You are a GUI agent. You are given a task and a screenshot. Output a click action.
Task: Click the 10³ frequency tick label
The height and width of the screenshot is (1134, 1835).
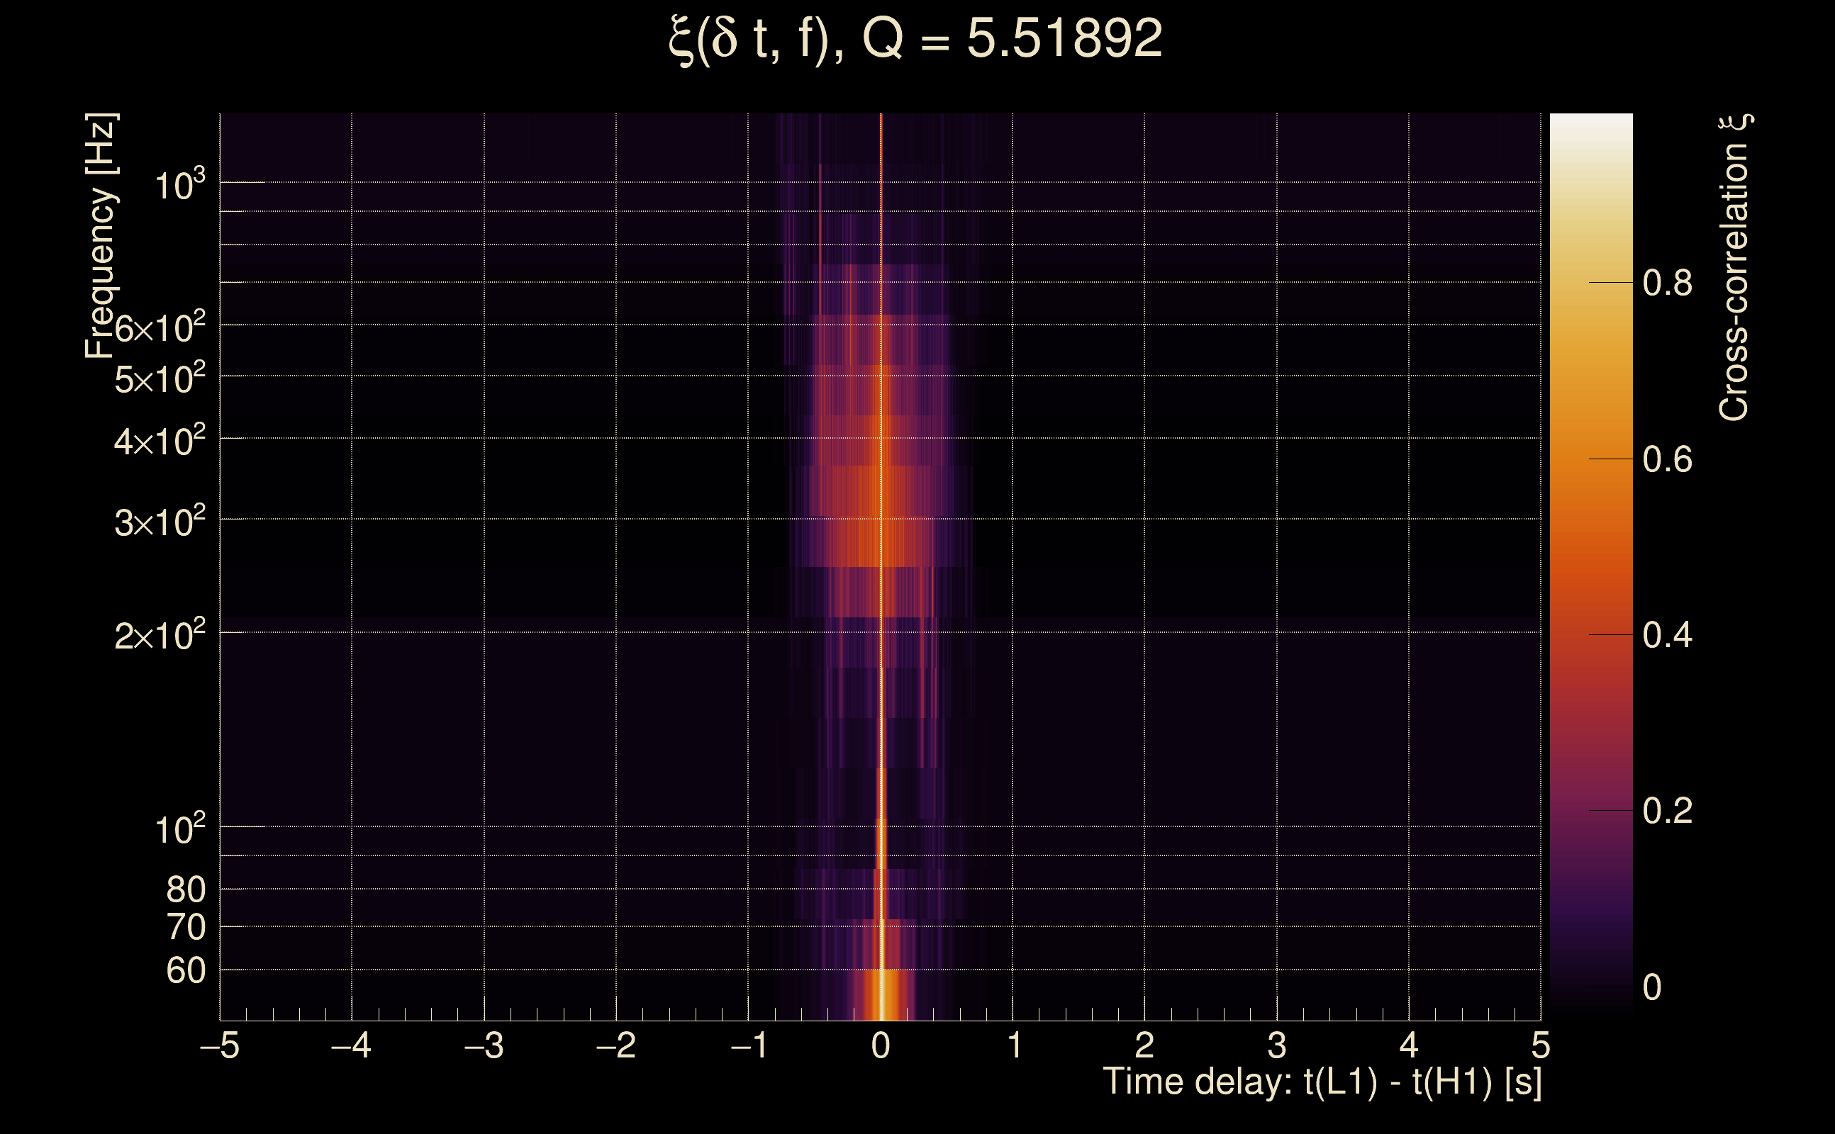[x=179, y=185]
